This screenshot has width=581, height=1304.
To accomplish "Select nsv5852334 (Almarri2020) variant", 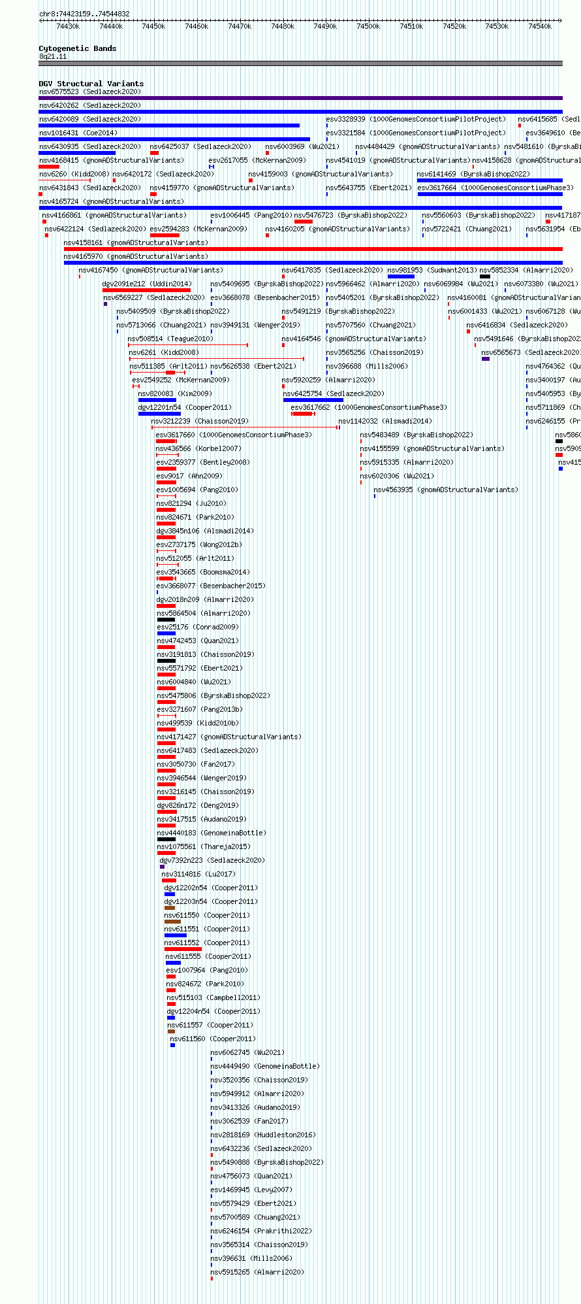I will [526, 270].
